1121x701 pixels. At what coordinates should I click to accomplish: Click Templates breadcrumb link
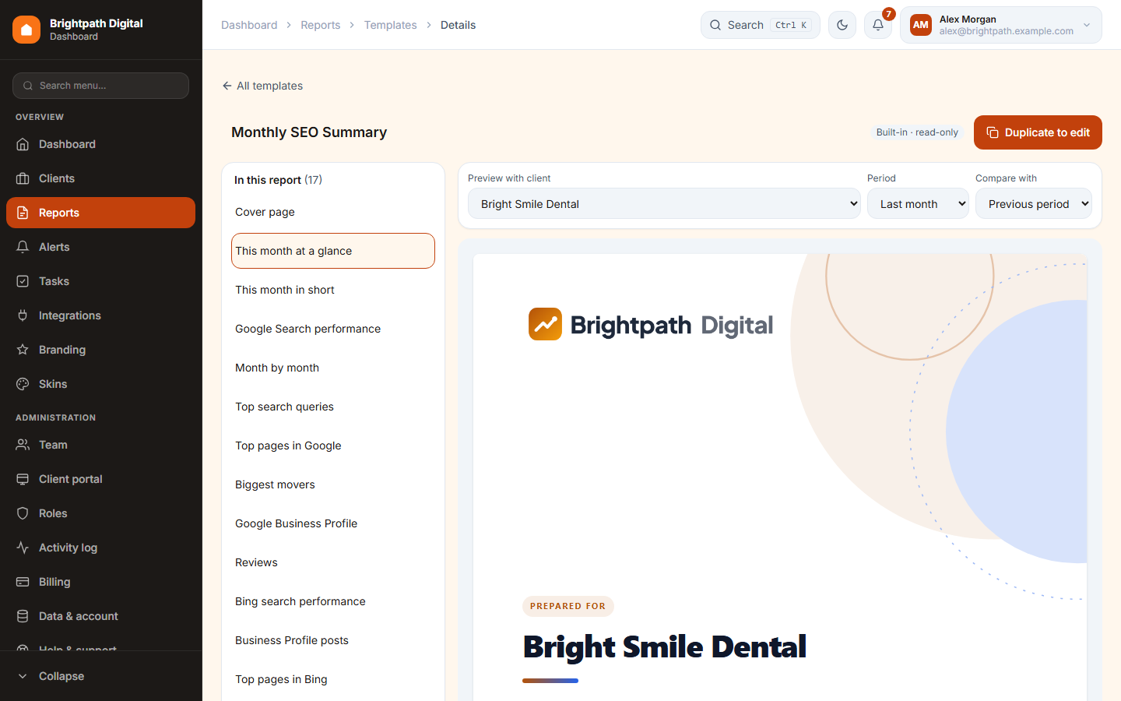click(390, 25)
